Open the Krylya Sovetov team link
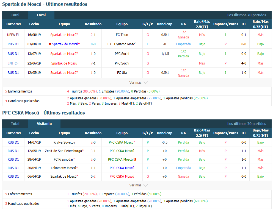Screen dimensions: 273x210 [x=64, y=142]
